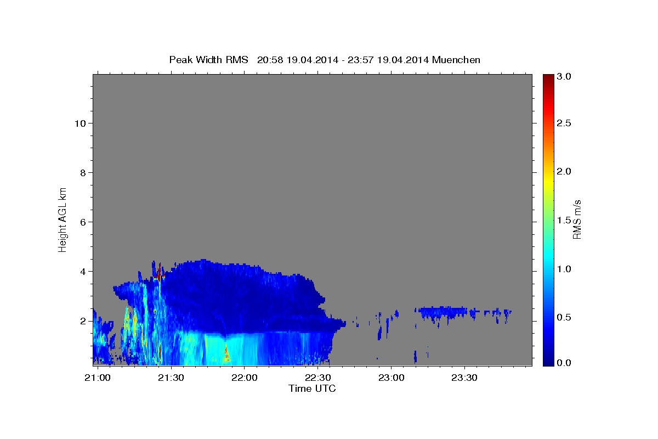Click the 21:30 time tick label
The height and width of the screenshot is (439, 658).
tap(171, 378)
